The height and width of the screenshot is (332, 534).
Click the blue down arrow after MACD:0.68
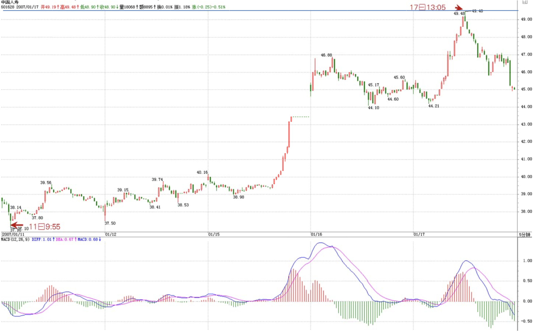(100, 240)
